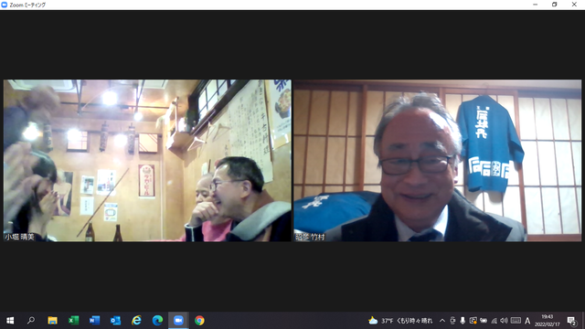Viewport: 585px width, 329px height.
Task: Open Internet Explorer from the taskbar
Action: pyautogui.click(x=136, y=321)
